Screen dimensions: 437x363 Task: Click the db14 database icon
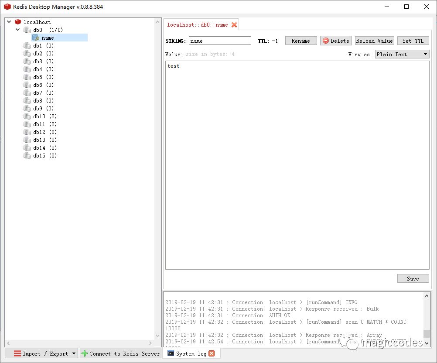coord(27,147)
